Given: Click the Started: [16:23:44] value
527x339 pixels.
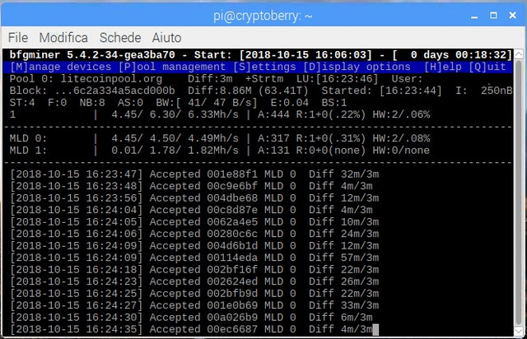Looking at the screenshot, I should (382, 91).
